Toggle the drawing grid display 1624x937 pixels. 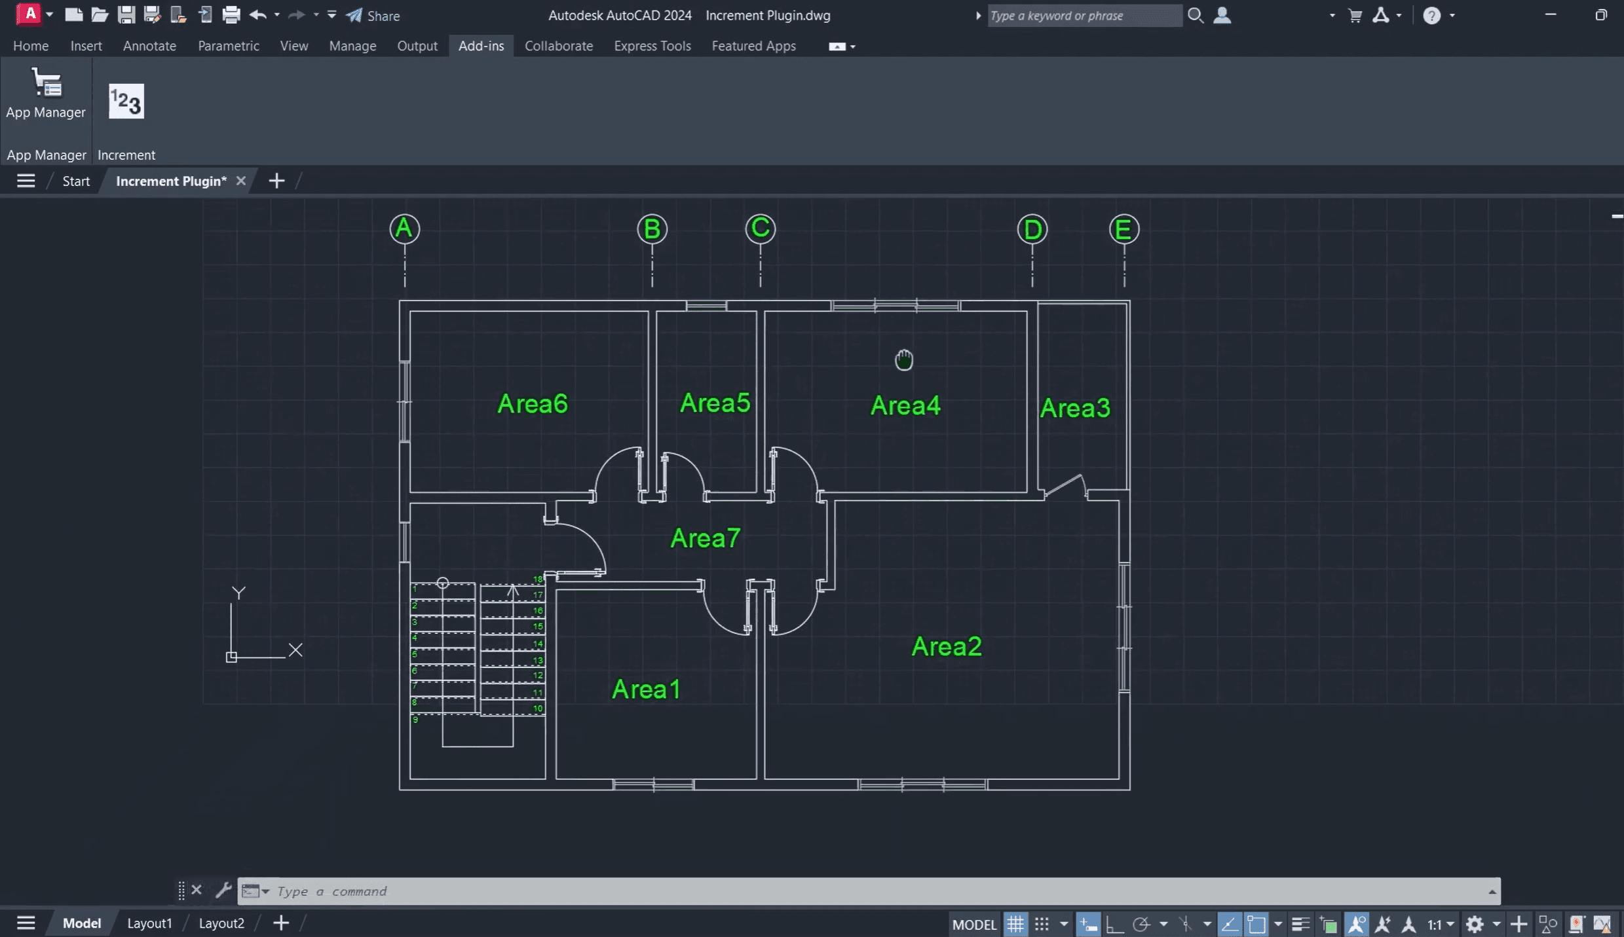(x=1015, y=924)
